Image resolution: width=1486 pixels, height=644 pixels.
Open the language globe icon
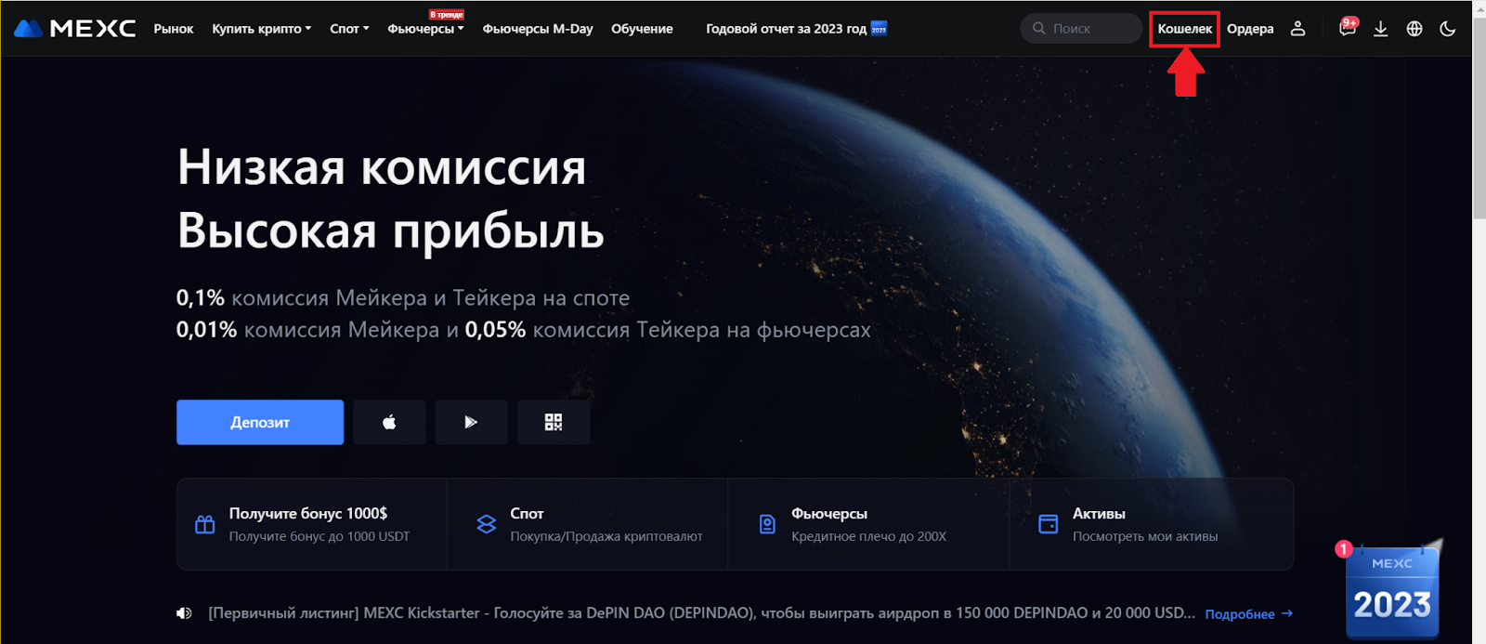tap(1414, 29)
